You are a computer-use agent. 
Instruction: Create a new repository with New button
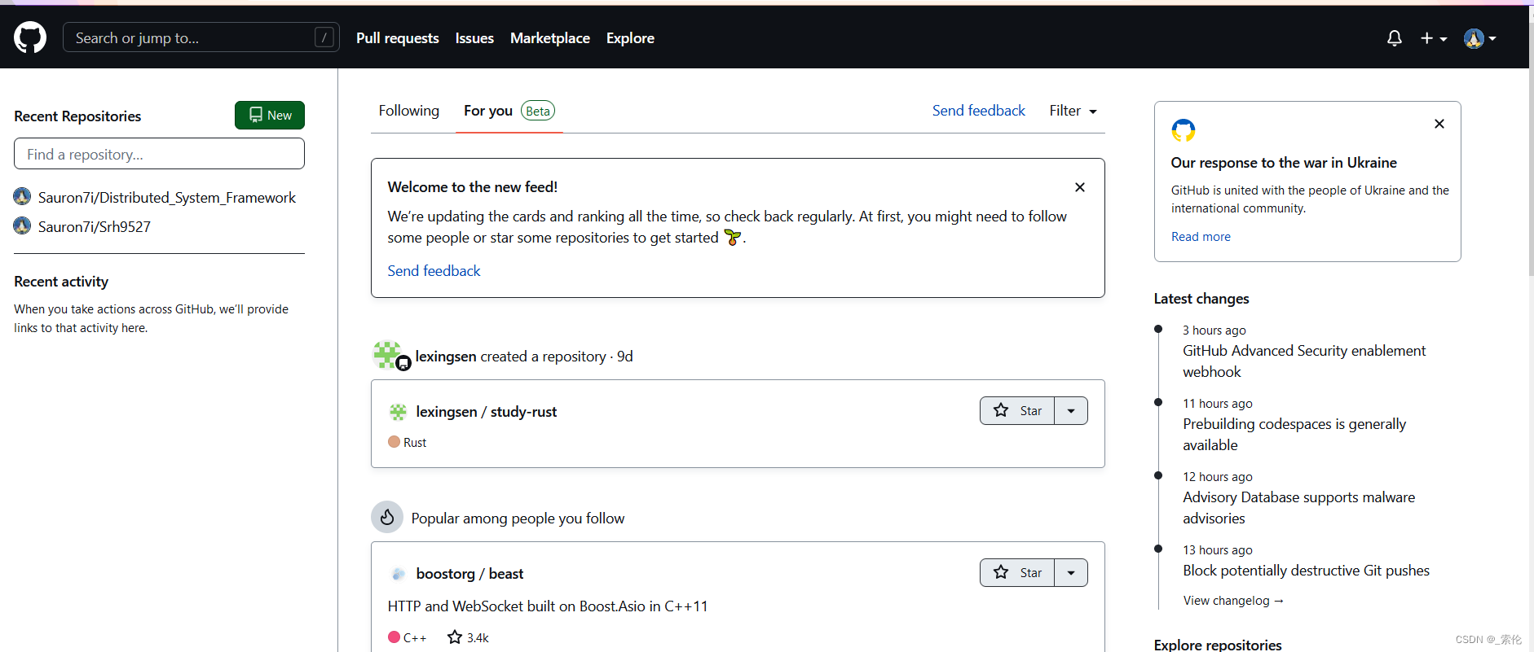click(270, 116)
